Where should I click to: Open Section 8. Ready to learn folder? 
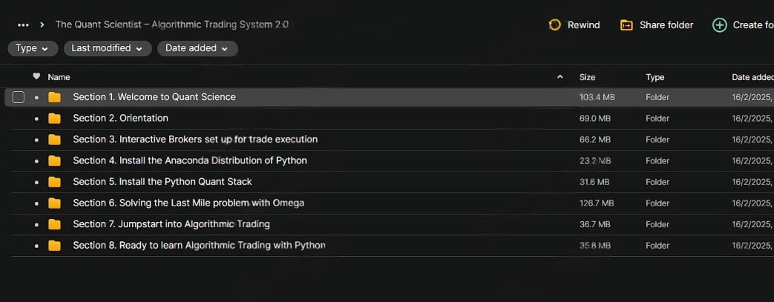(198, 245)
